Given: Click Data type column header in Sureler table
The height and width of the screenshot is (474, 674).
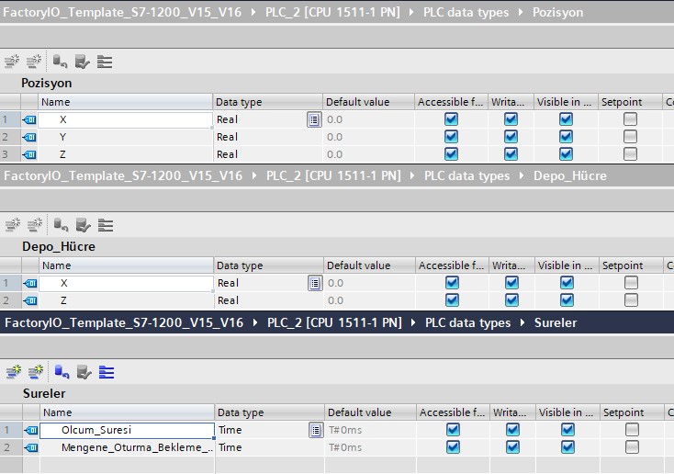Looking at the screenshot, I should click(x=241, y=412).
